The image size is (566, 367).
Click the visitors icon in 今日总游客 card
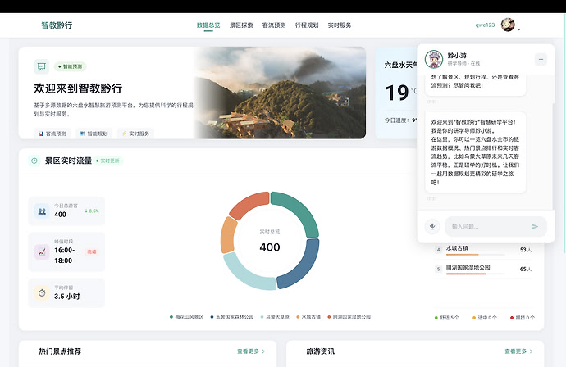click(x=42, y=211)
